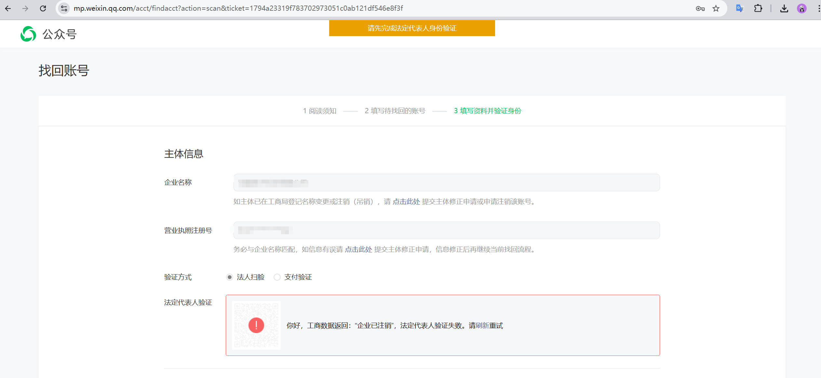
Task: Click the browser forward arrow
Action: coord(25,8)
